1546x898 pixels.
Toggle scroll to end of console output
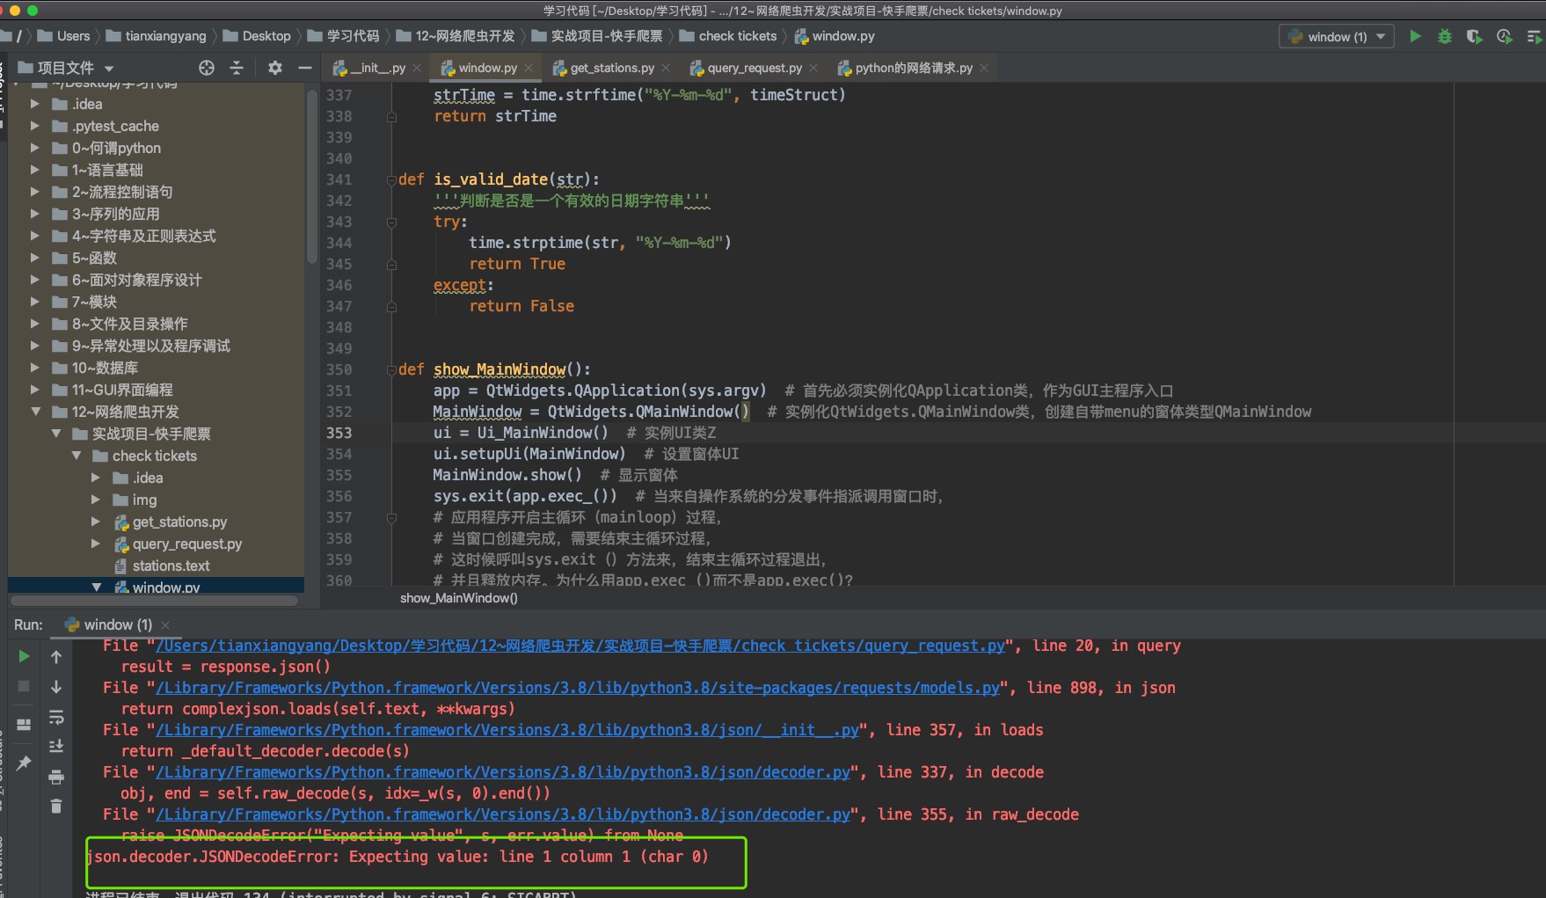coord(56,747)
